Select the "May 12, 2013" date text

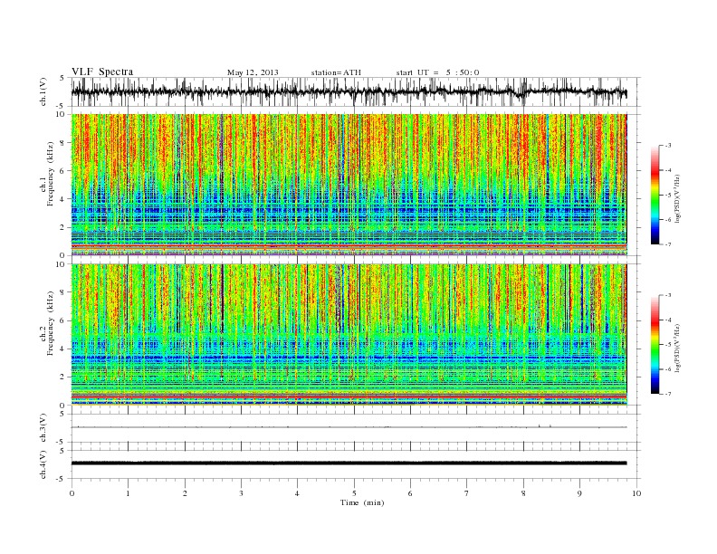pos(253,72)
